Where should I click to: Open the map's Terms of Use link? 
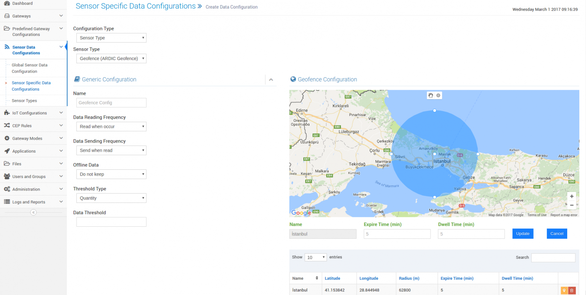(x=536, y=215)
